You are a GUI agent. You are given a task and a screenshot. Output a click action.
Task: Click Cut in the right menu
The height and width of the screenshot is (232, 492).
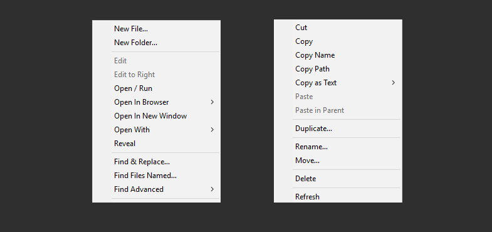pyautogui.click(x=338, y=28)
